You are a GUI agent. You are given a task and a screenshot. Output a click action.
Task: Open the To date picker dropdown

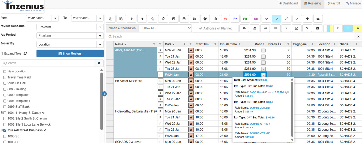click(x=100, y=18)
